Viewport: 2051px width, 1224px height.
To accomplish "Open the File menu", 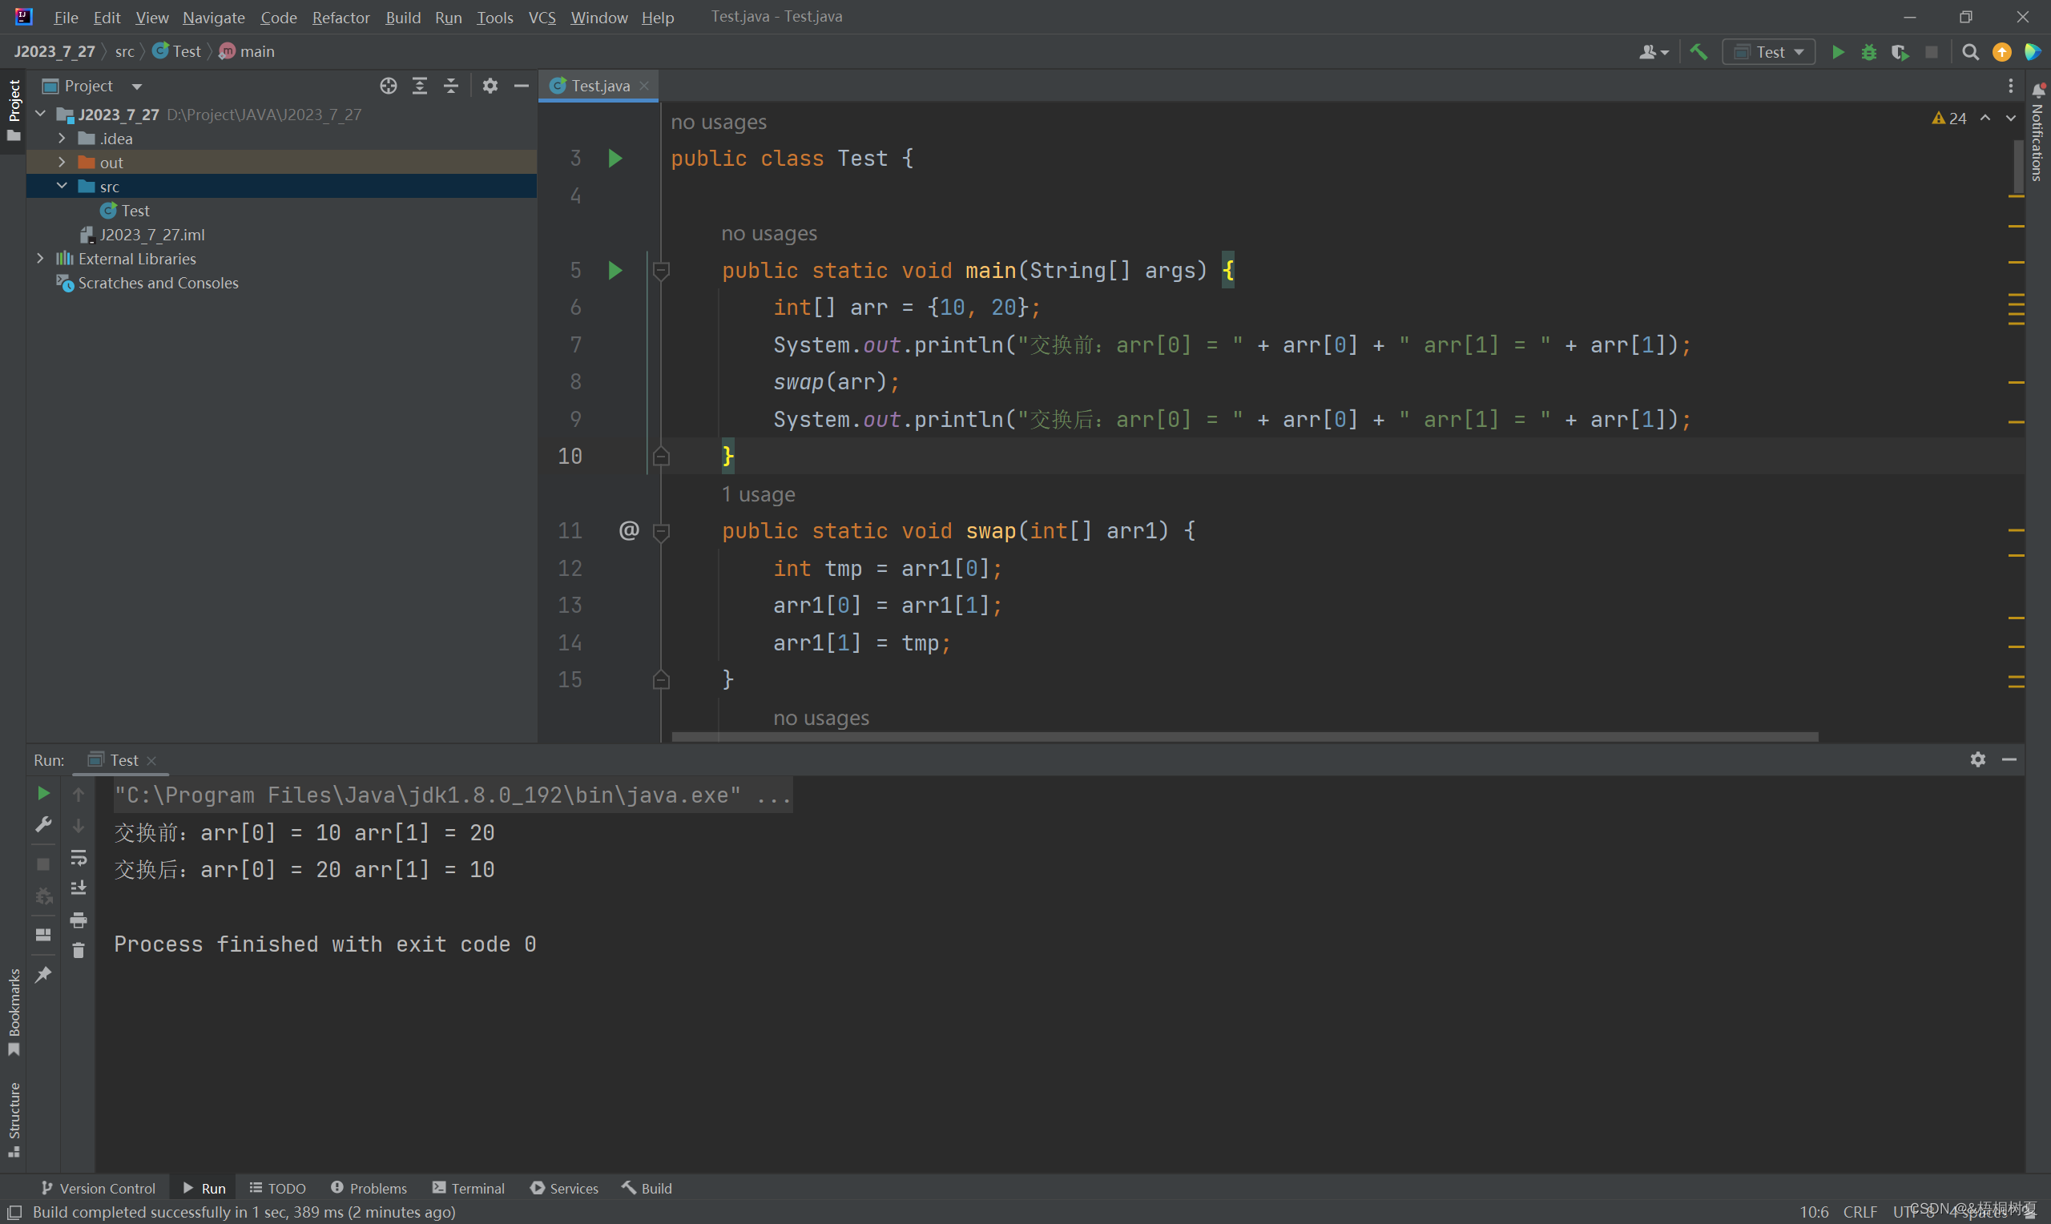I will (x=66, y=18).
